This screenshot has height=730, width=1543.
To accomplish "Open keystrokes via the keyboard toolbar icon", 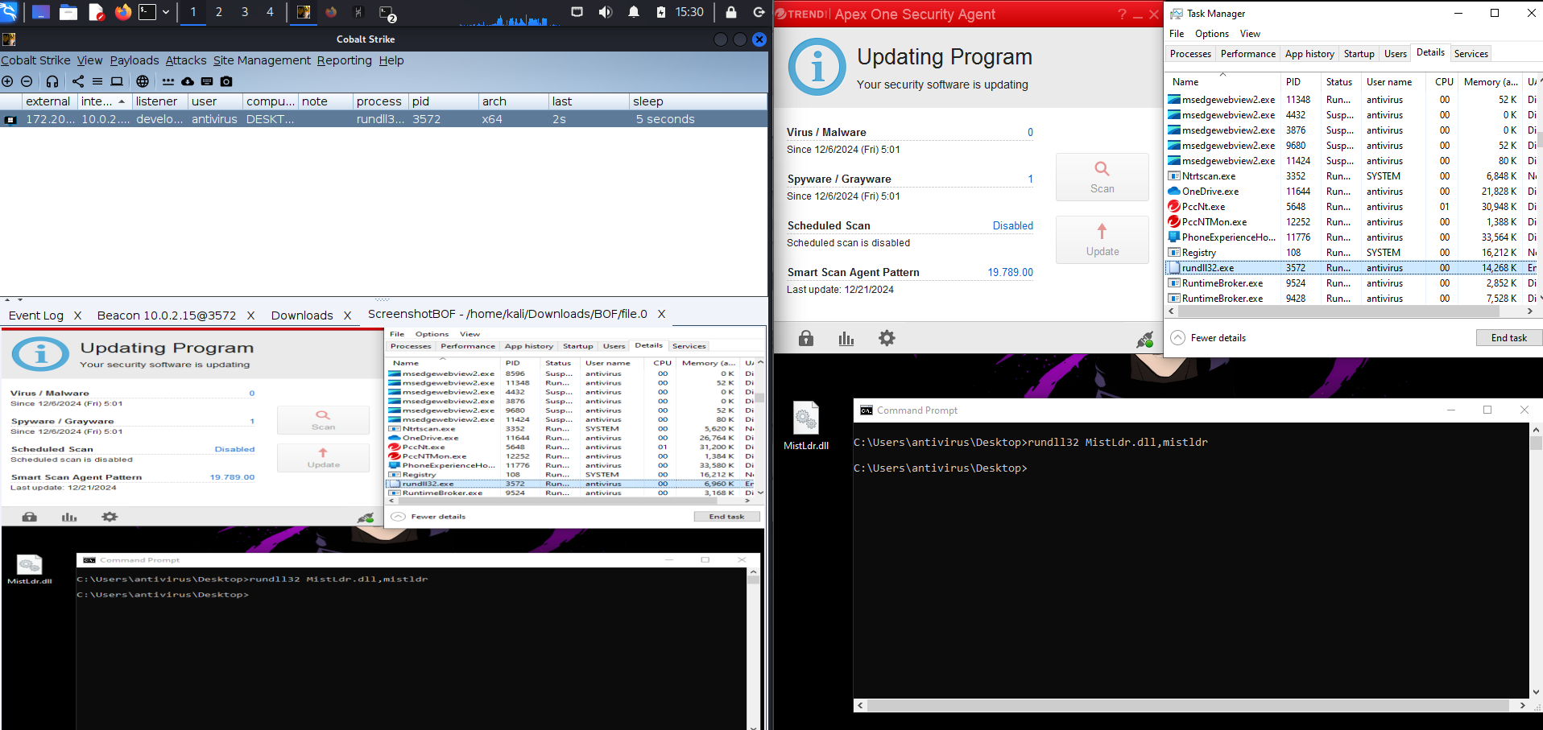I will 207,81.
